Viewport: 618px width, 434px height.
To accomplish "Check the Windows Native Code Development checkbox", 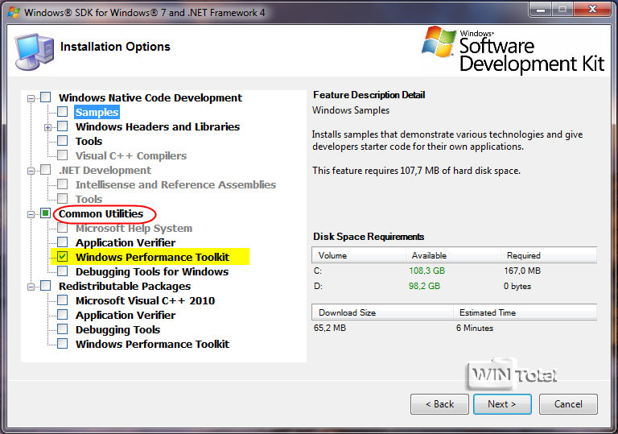I will coord(46,97).
